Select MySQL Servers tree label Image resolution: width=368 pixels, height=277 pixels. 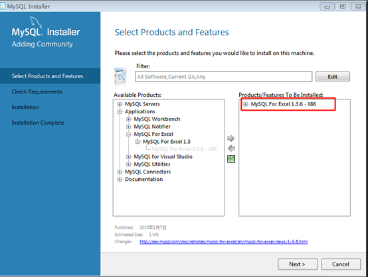[x=142, y=104]
